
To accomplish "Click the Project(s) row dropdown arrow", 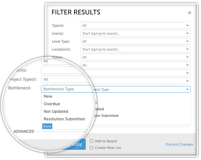I will [x=187, y=73].
